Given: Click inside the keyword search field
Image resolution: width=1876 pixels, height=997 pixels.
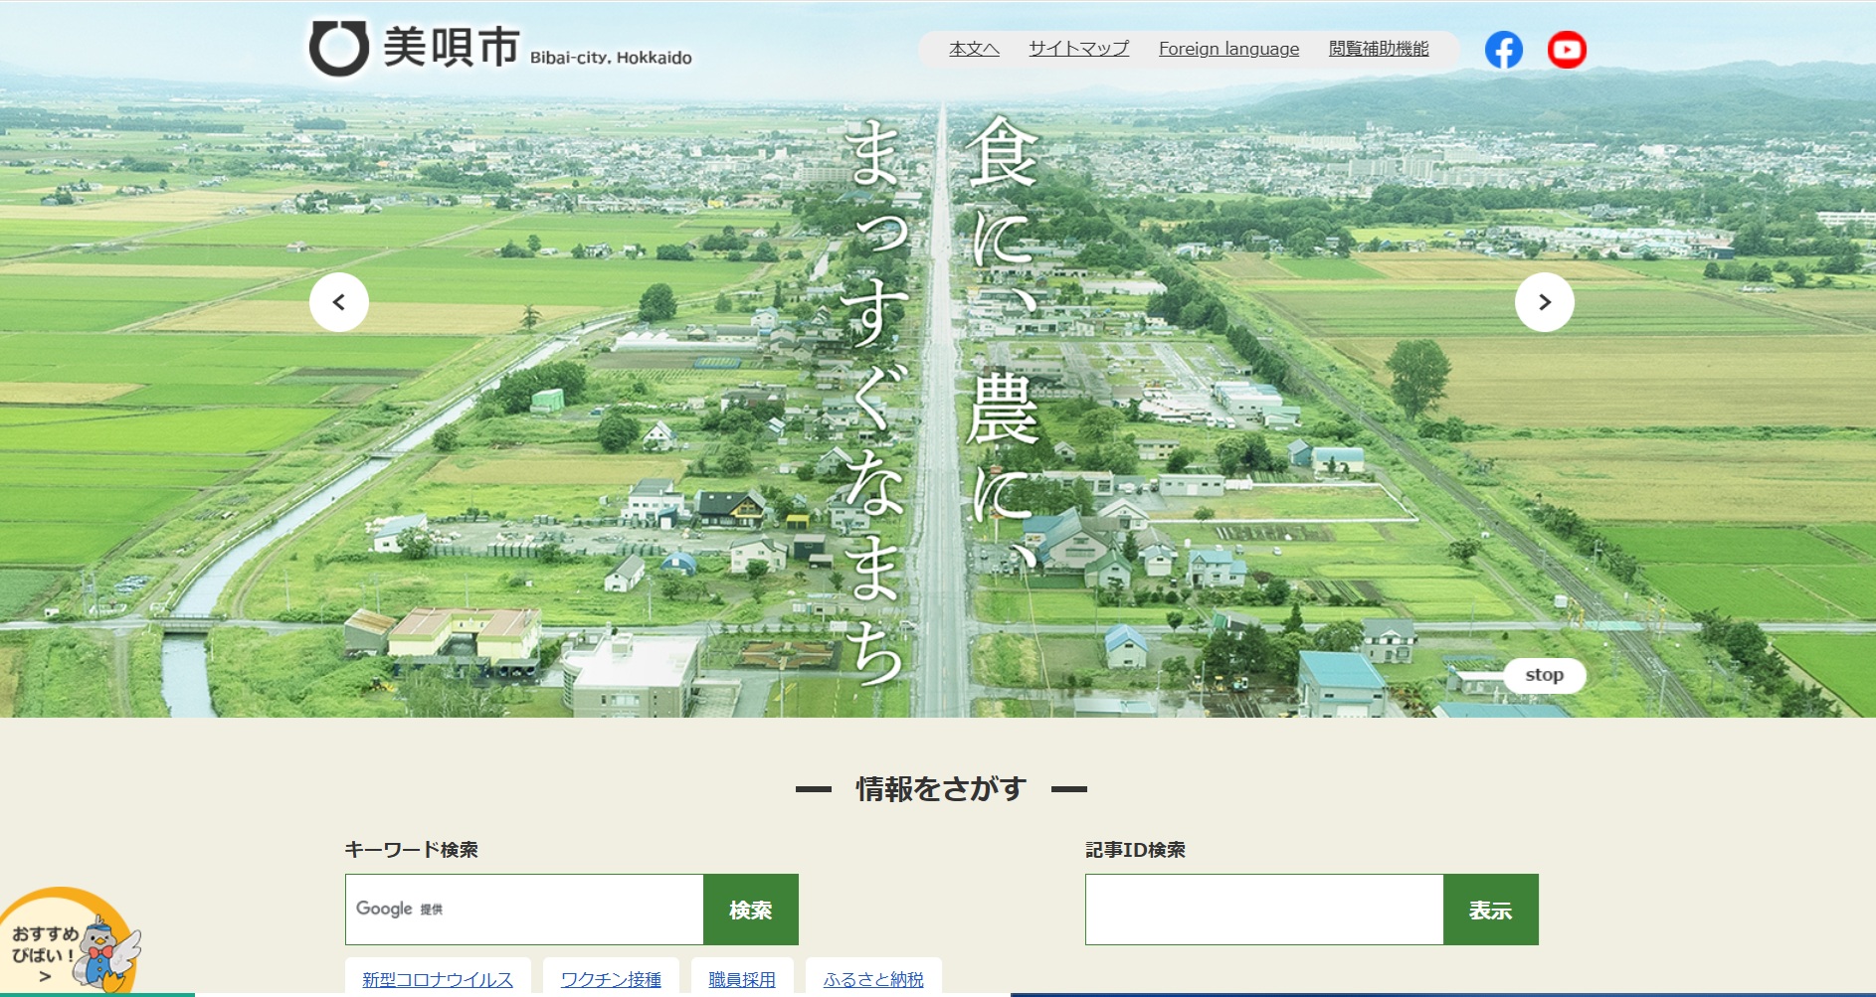Looking at the screenshot, I should [x=522, y=908].
